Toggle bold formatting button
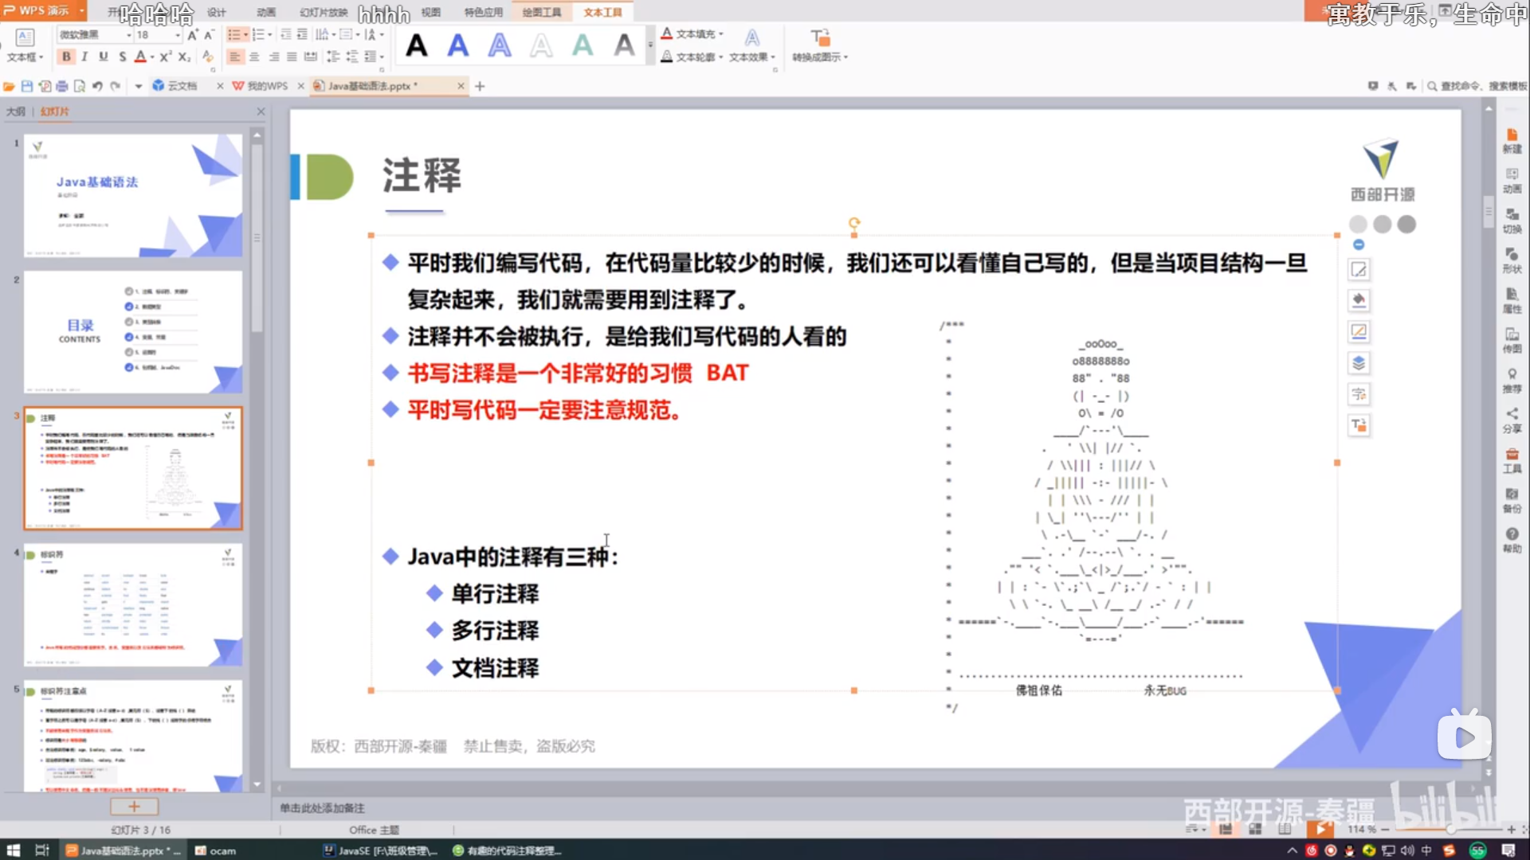 (x=66, y=57)
